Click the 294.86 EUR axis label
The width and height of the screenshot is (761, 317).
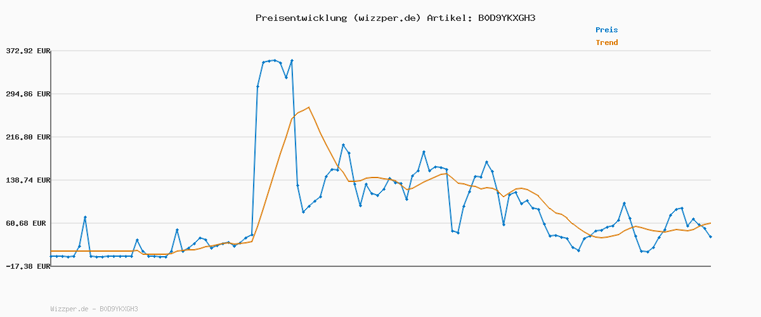(27, 94)
